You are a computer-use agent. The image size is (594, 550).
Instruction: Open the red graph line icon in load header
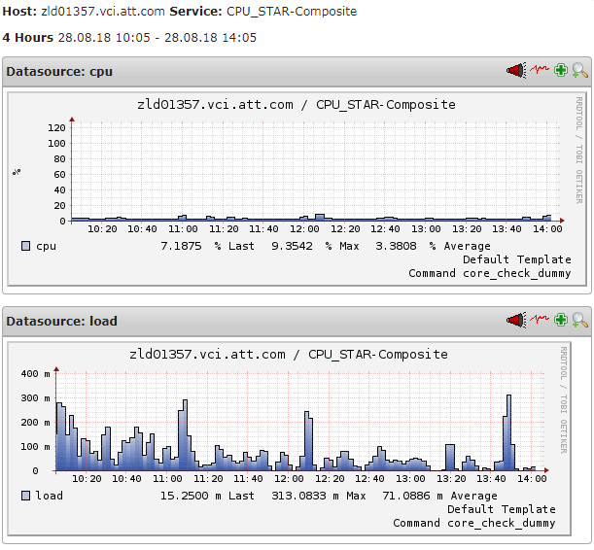(x=540, y=319)
